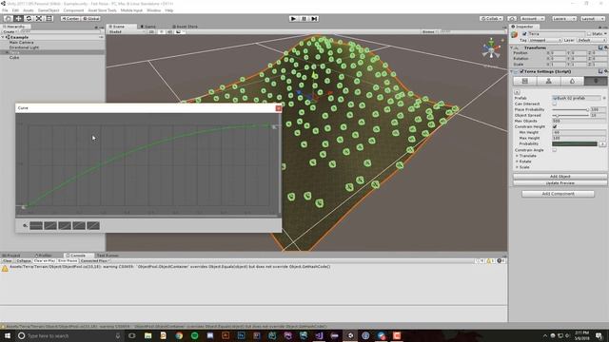The width and height of the screenshot is (609, 342).
Task: Toggle Can Intersect checkbox
Action: (554, 104)
